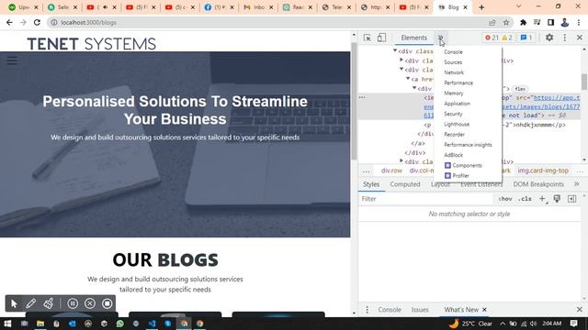Open React Profiler panel entry
The height and width of the screenshot is (330, 588).
click(x=457, y=175)
